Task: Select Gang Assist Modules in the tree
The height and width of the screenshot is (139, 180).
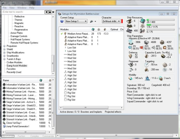Action: (x=17, y=66)
